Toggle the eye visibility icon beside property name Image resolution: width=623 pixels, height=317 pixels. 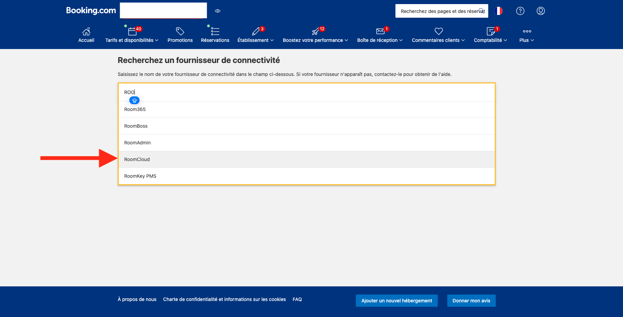click(x=218, y=11)
